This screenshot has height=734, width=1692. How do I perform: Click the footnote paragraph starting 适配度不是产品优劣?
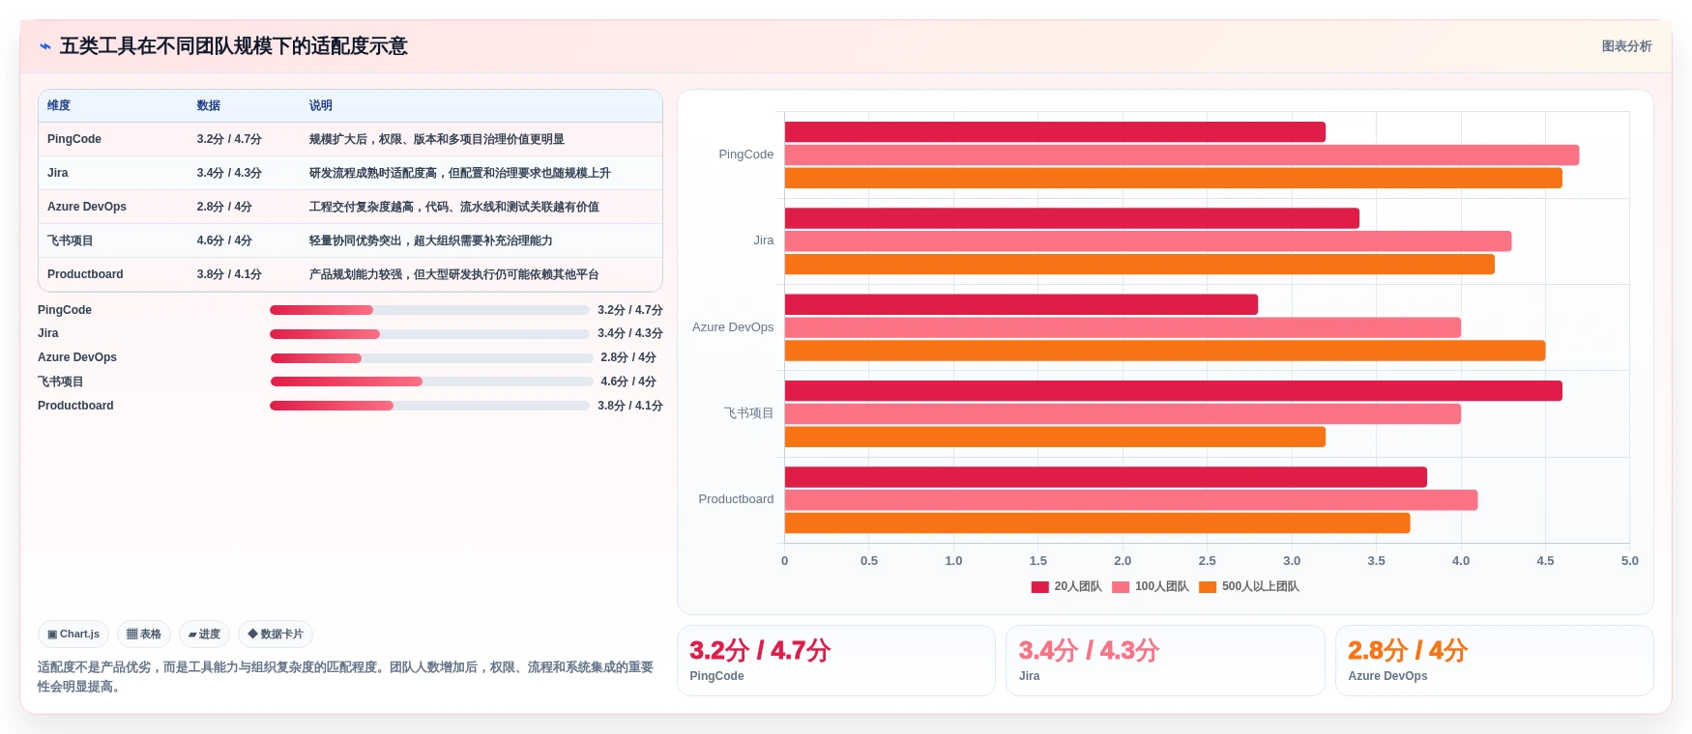[345, 677]
